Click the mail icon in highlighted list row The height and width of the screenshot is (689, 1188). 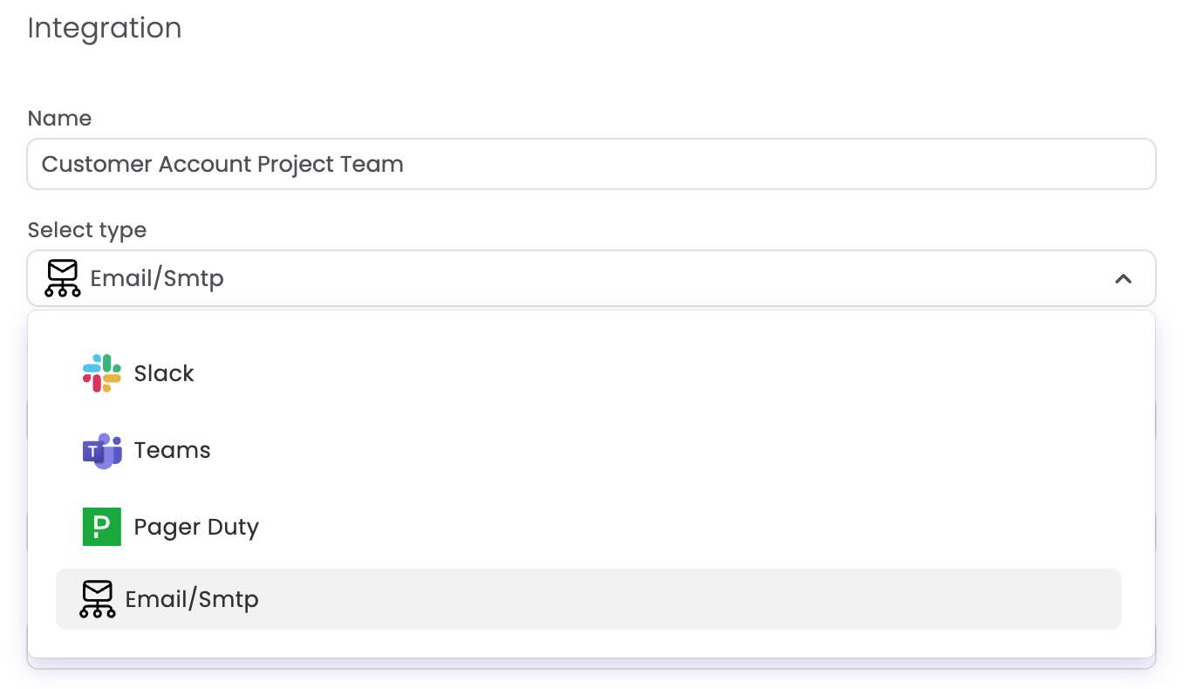point(98,599)
